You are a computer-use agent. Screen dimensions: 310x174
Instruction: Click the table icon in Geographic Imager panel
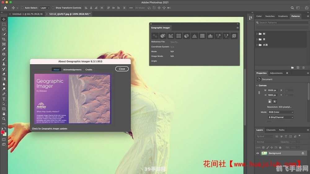tap(202, 36)
